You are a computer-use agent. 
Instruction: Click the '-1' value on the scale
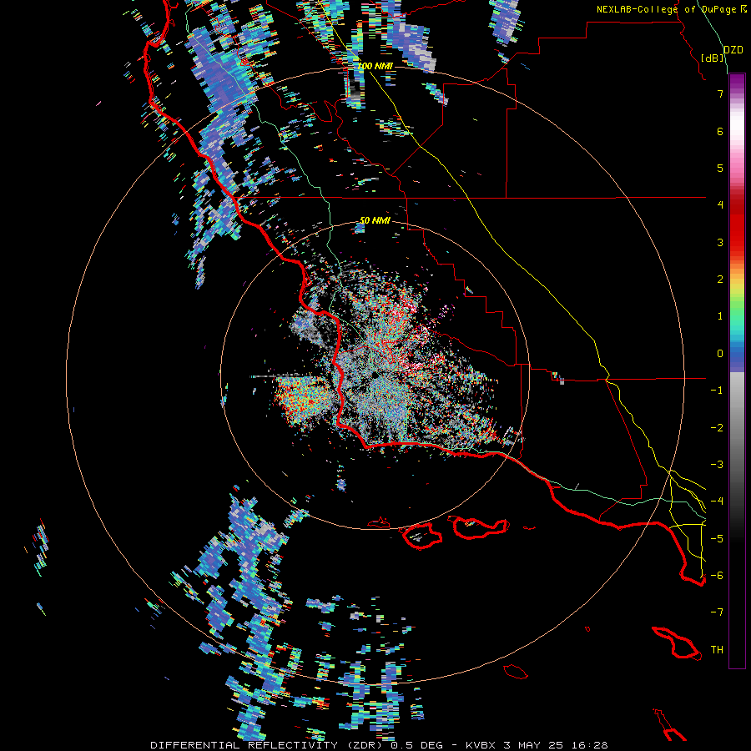point(717,391)
